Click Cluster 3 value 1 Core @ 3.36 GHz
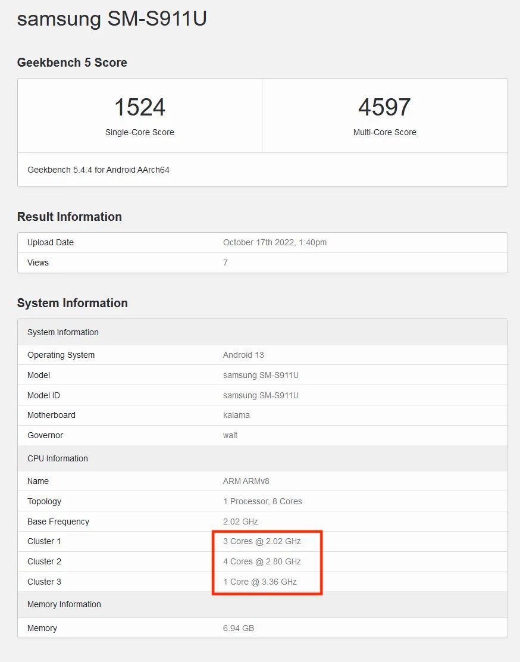 pos(259,582)
